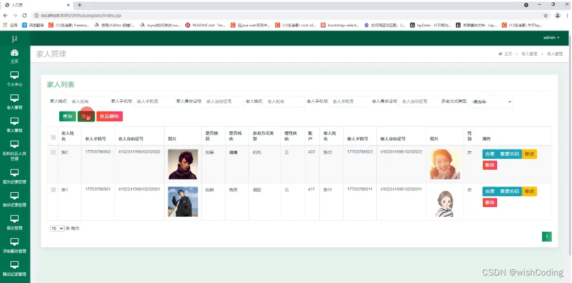Image resolution: width=572 pixels, height=283 pixels.
Task: Open 家人管理 monitor icon in sidebar
Action: pos(14,121)
